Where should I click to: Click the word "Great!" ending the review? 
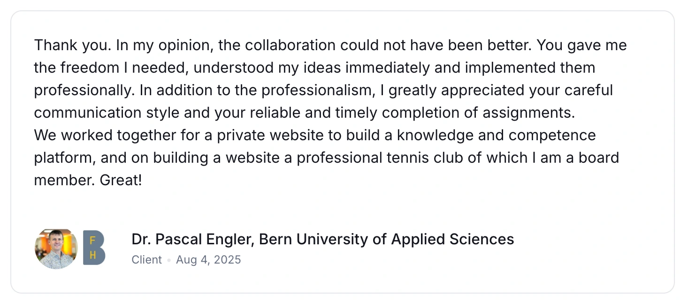(121, 180)
